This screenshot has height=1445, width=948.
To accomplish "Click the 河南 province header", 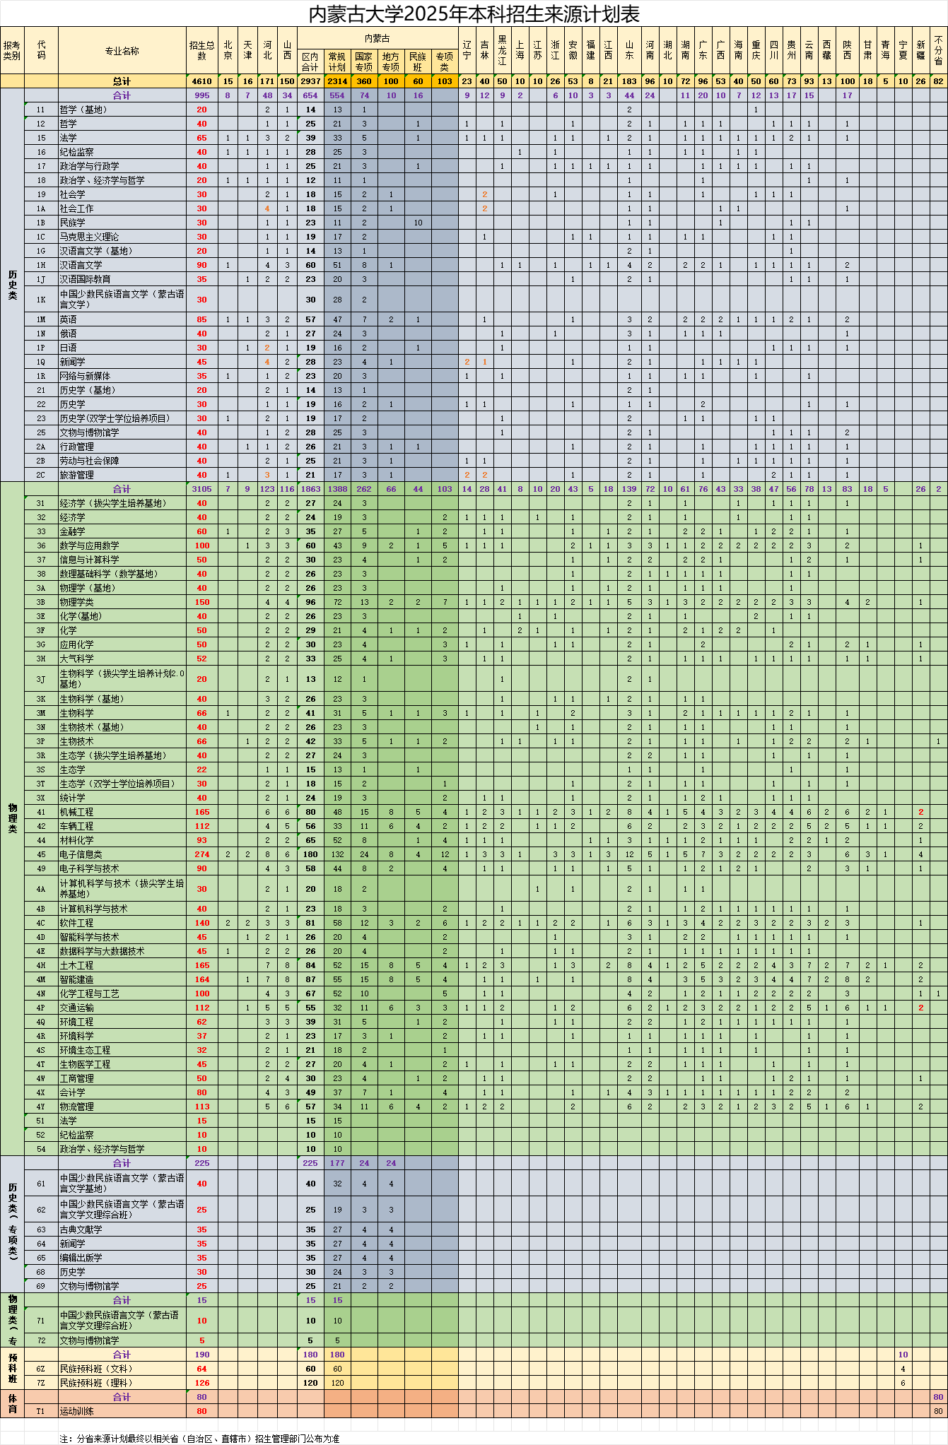I will 650,51.
